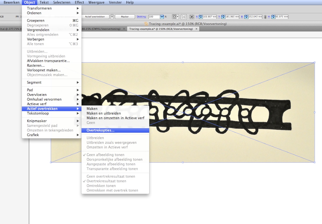Viewport: 322px width, 224px height.
Task: Open the Selecteren menu
Action: click(62, 2)
